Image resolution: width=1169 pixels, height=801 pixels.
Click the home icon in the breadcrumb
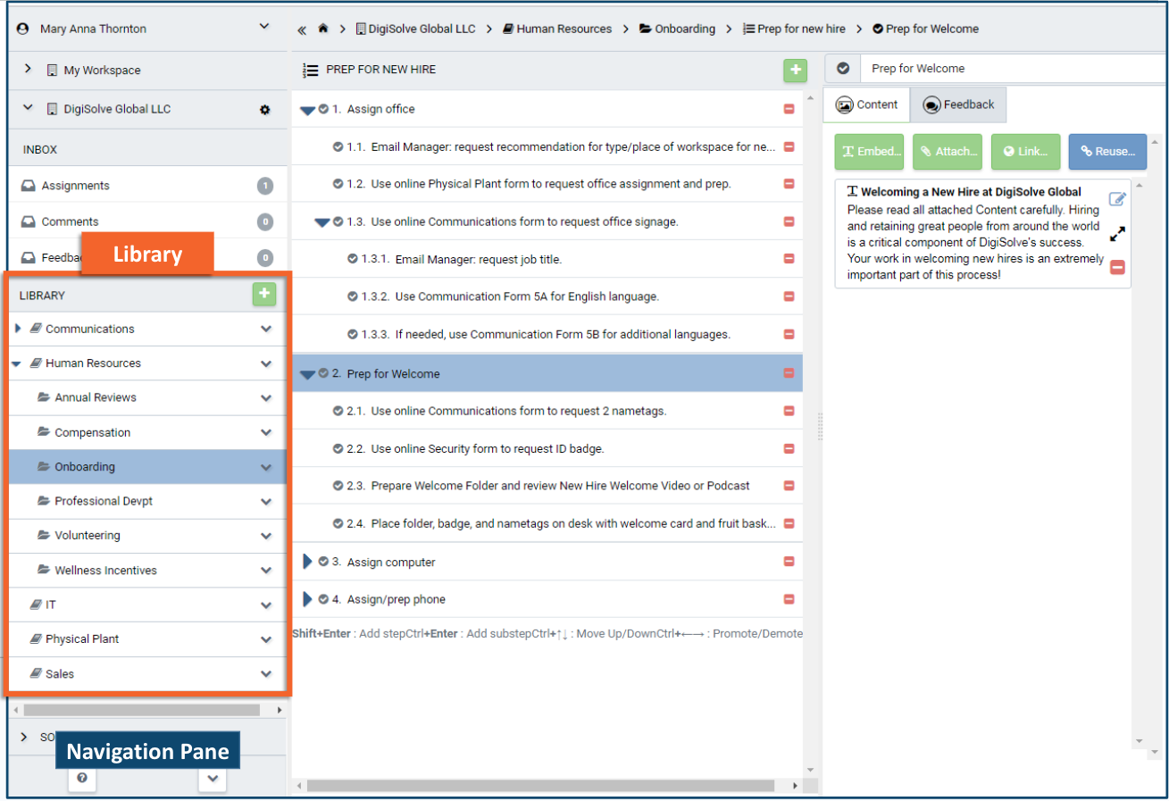[x=322, y=29]
